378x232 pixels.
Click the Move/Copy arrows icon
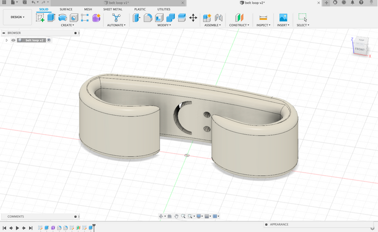[x=193, y=17]
